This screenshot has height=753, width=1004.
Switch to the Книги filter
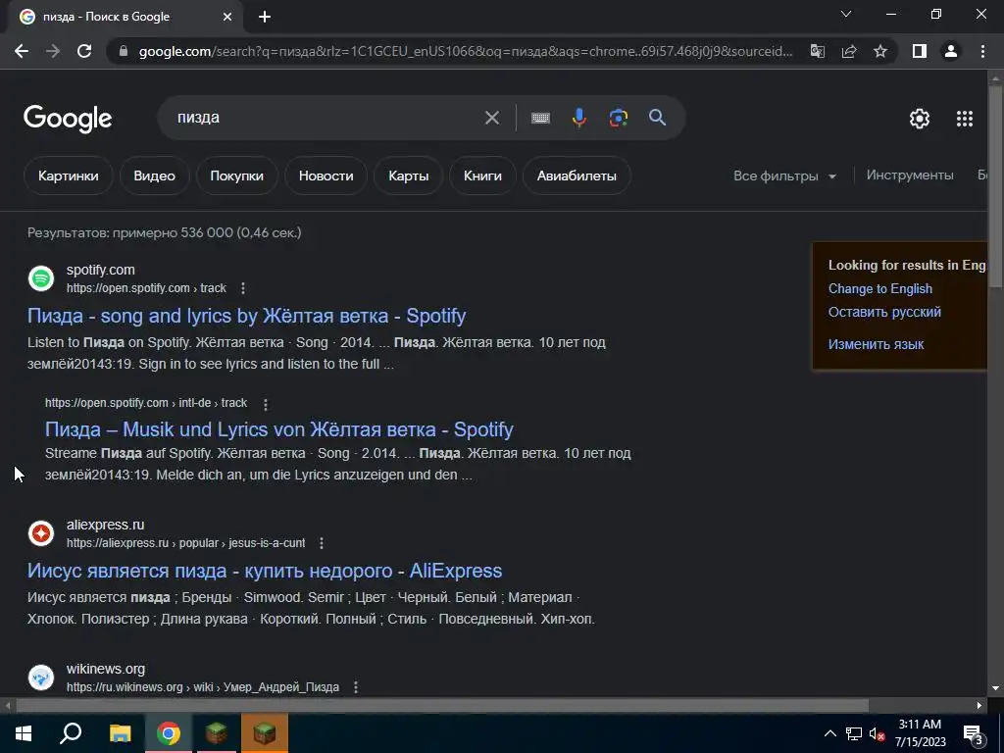pos(482,176)
